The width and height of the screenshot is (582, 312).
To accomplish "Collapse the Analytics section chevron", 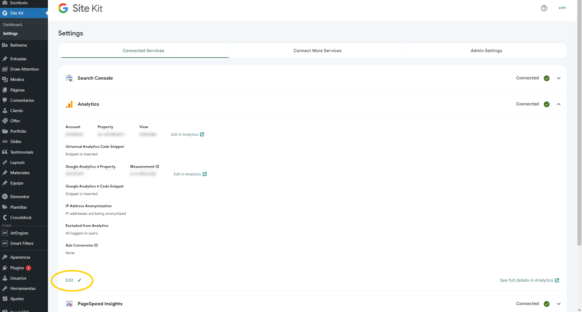I will 559,104.
